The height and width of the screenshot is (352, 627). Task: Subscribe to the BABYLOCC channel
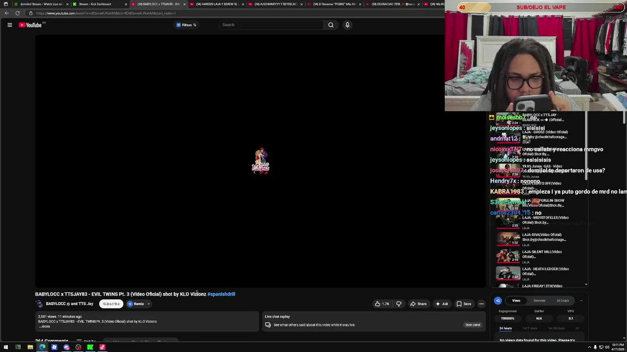click(111, 304)
